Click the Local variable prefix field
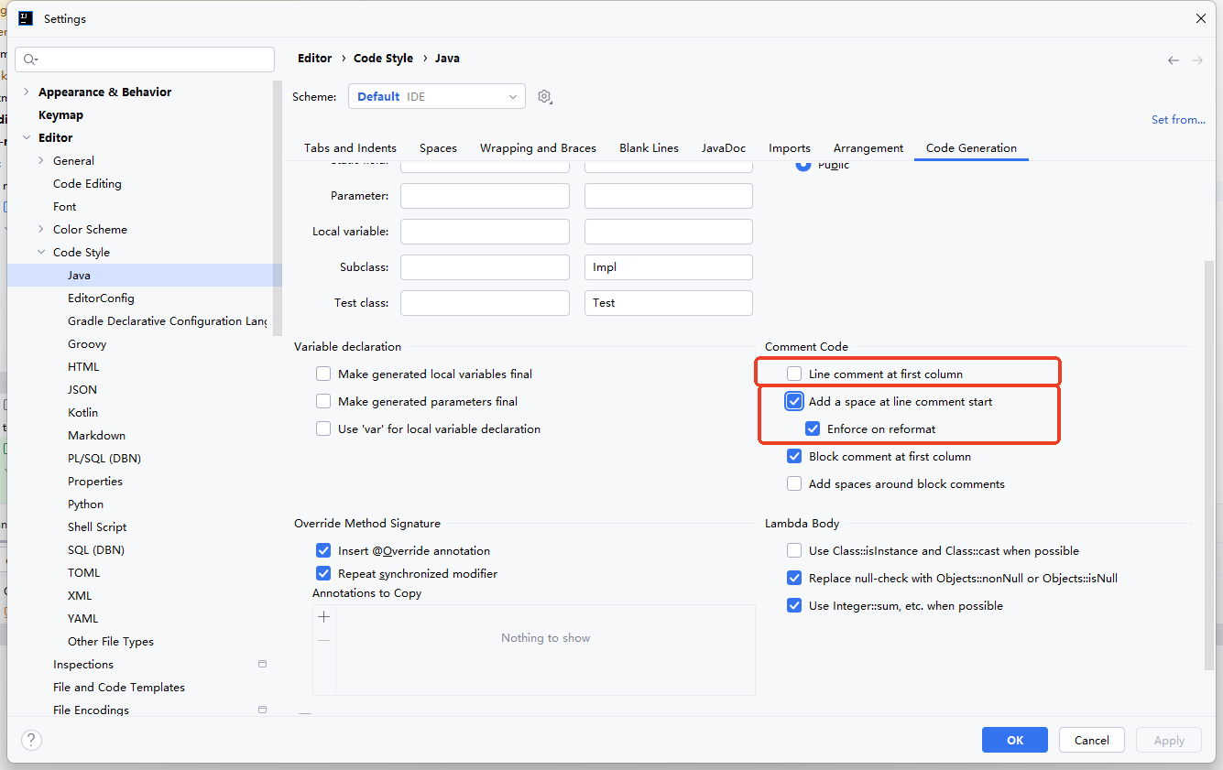 (x=485, y=232)
